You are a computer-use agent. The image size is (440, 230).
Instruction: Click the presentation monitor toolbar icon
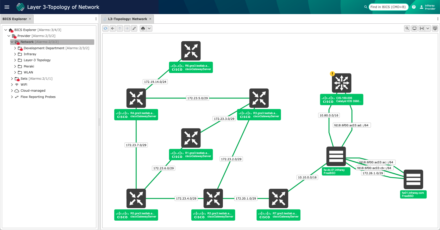(x=435, y=28)
